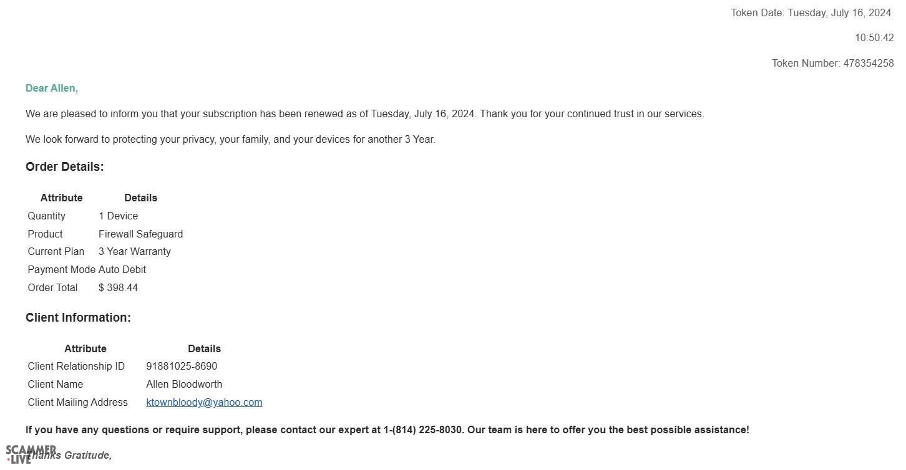Click the "Client Mailing Address" label
The height and width of the screenshot is (470, 906).
77,403
